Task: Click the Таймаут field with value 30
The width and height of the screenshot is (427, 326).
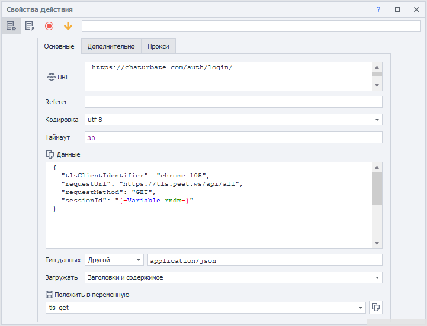Action: (233, 137)
